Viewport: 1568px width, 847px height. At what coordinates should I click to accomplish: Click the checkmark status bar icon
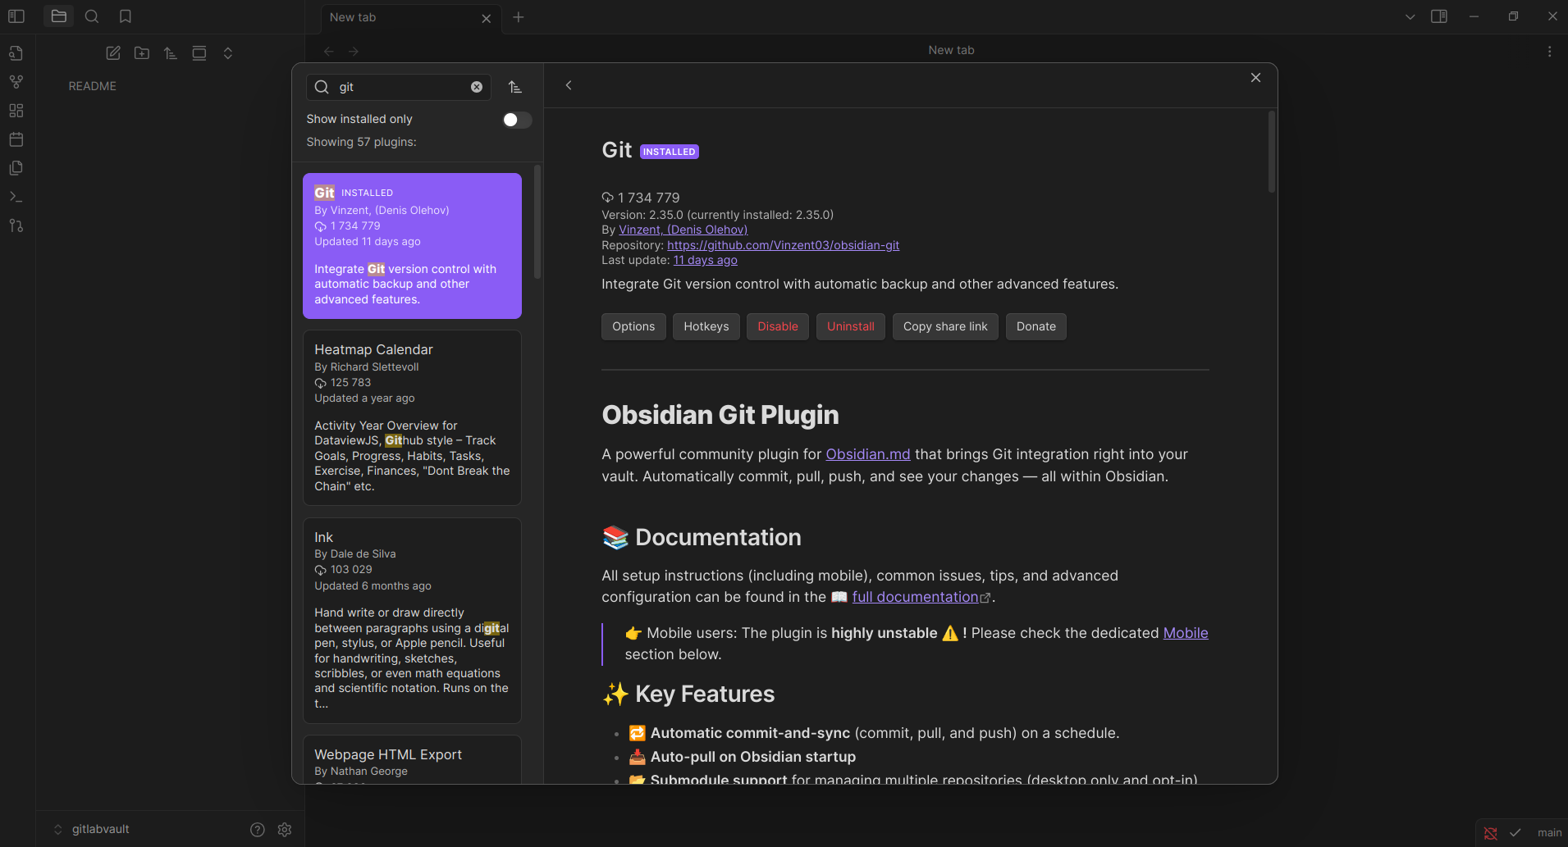1515,833
